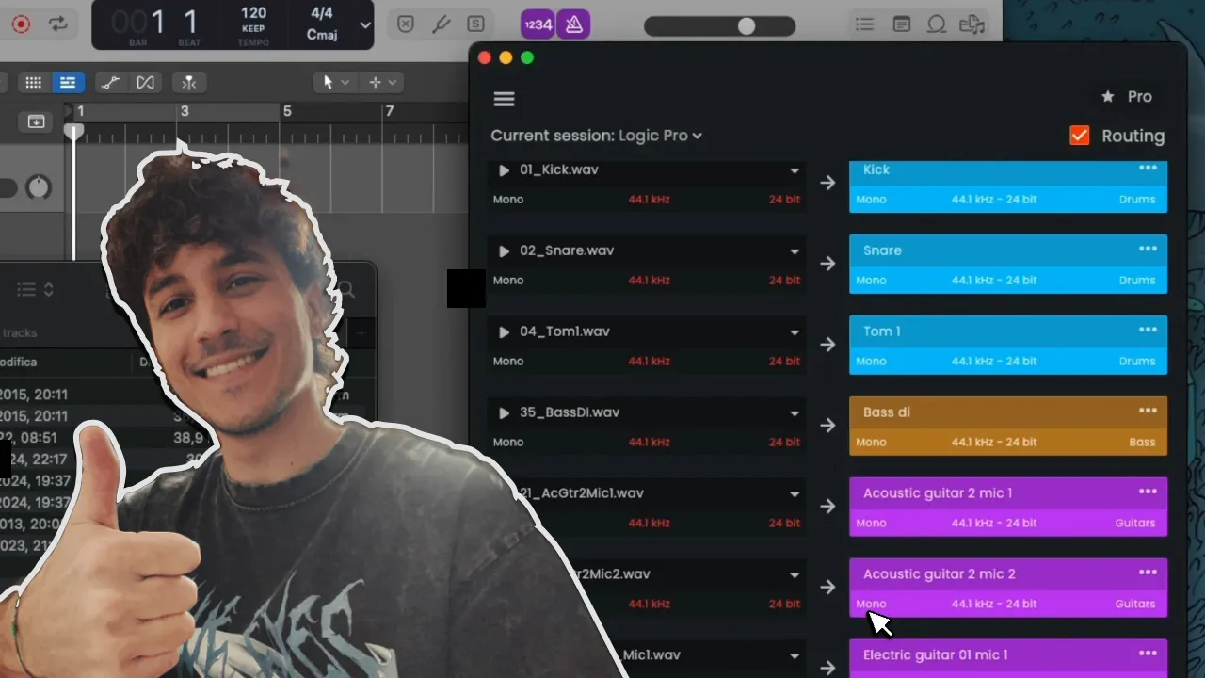Screen dimensions: 1205x678
Task: Open the hamburger menu in plugin window
Action: pos(504,99)
